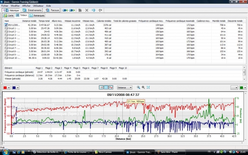This screenshot has width=248, height=155.
Task: Click the Plage 1 column header
Action: [39, 68]
